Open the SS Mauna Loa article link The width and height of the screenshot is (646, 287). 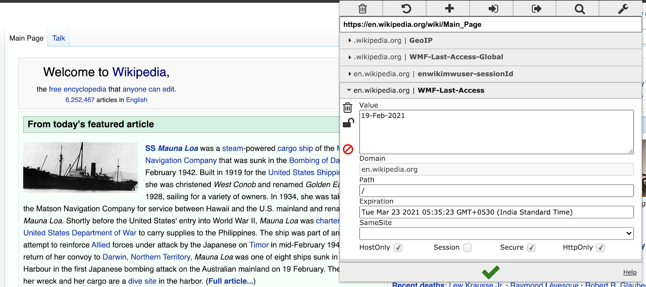(x=172, y=149)
